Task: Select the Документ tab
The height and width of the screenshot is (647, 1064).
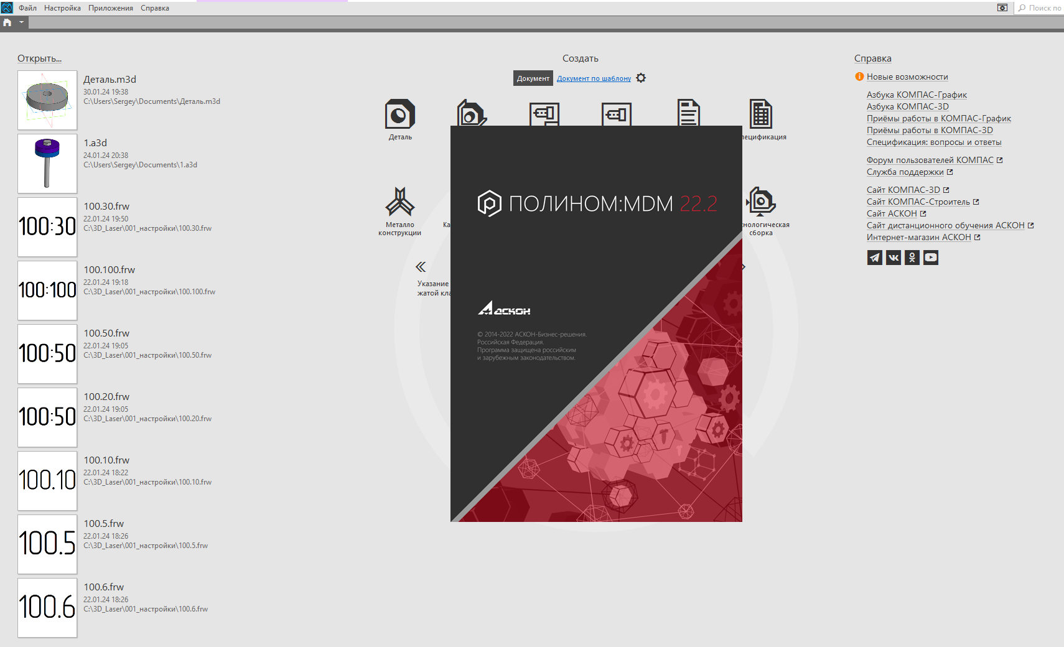Action: 533,78
